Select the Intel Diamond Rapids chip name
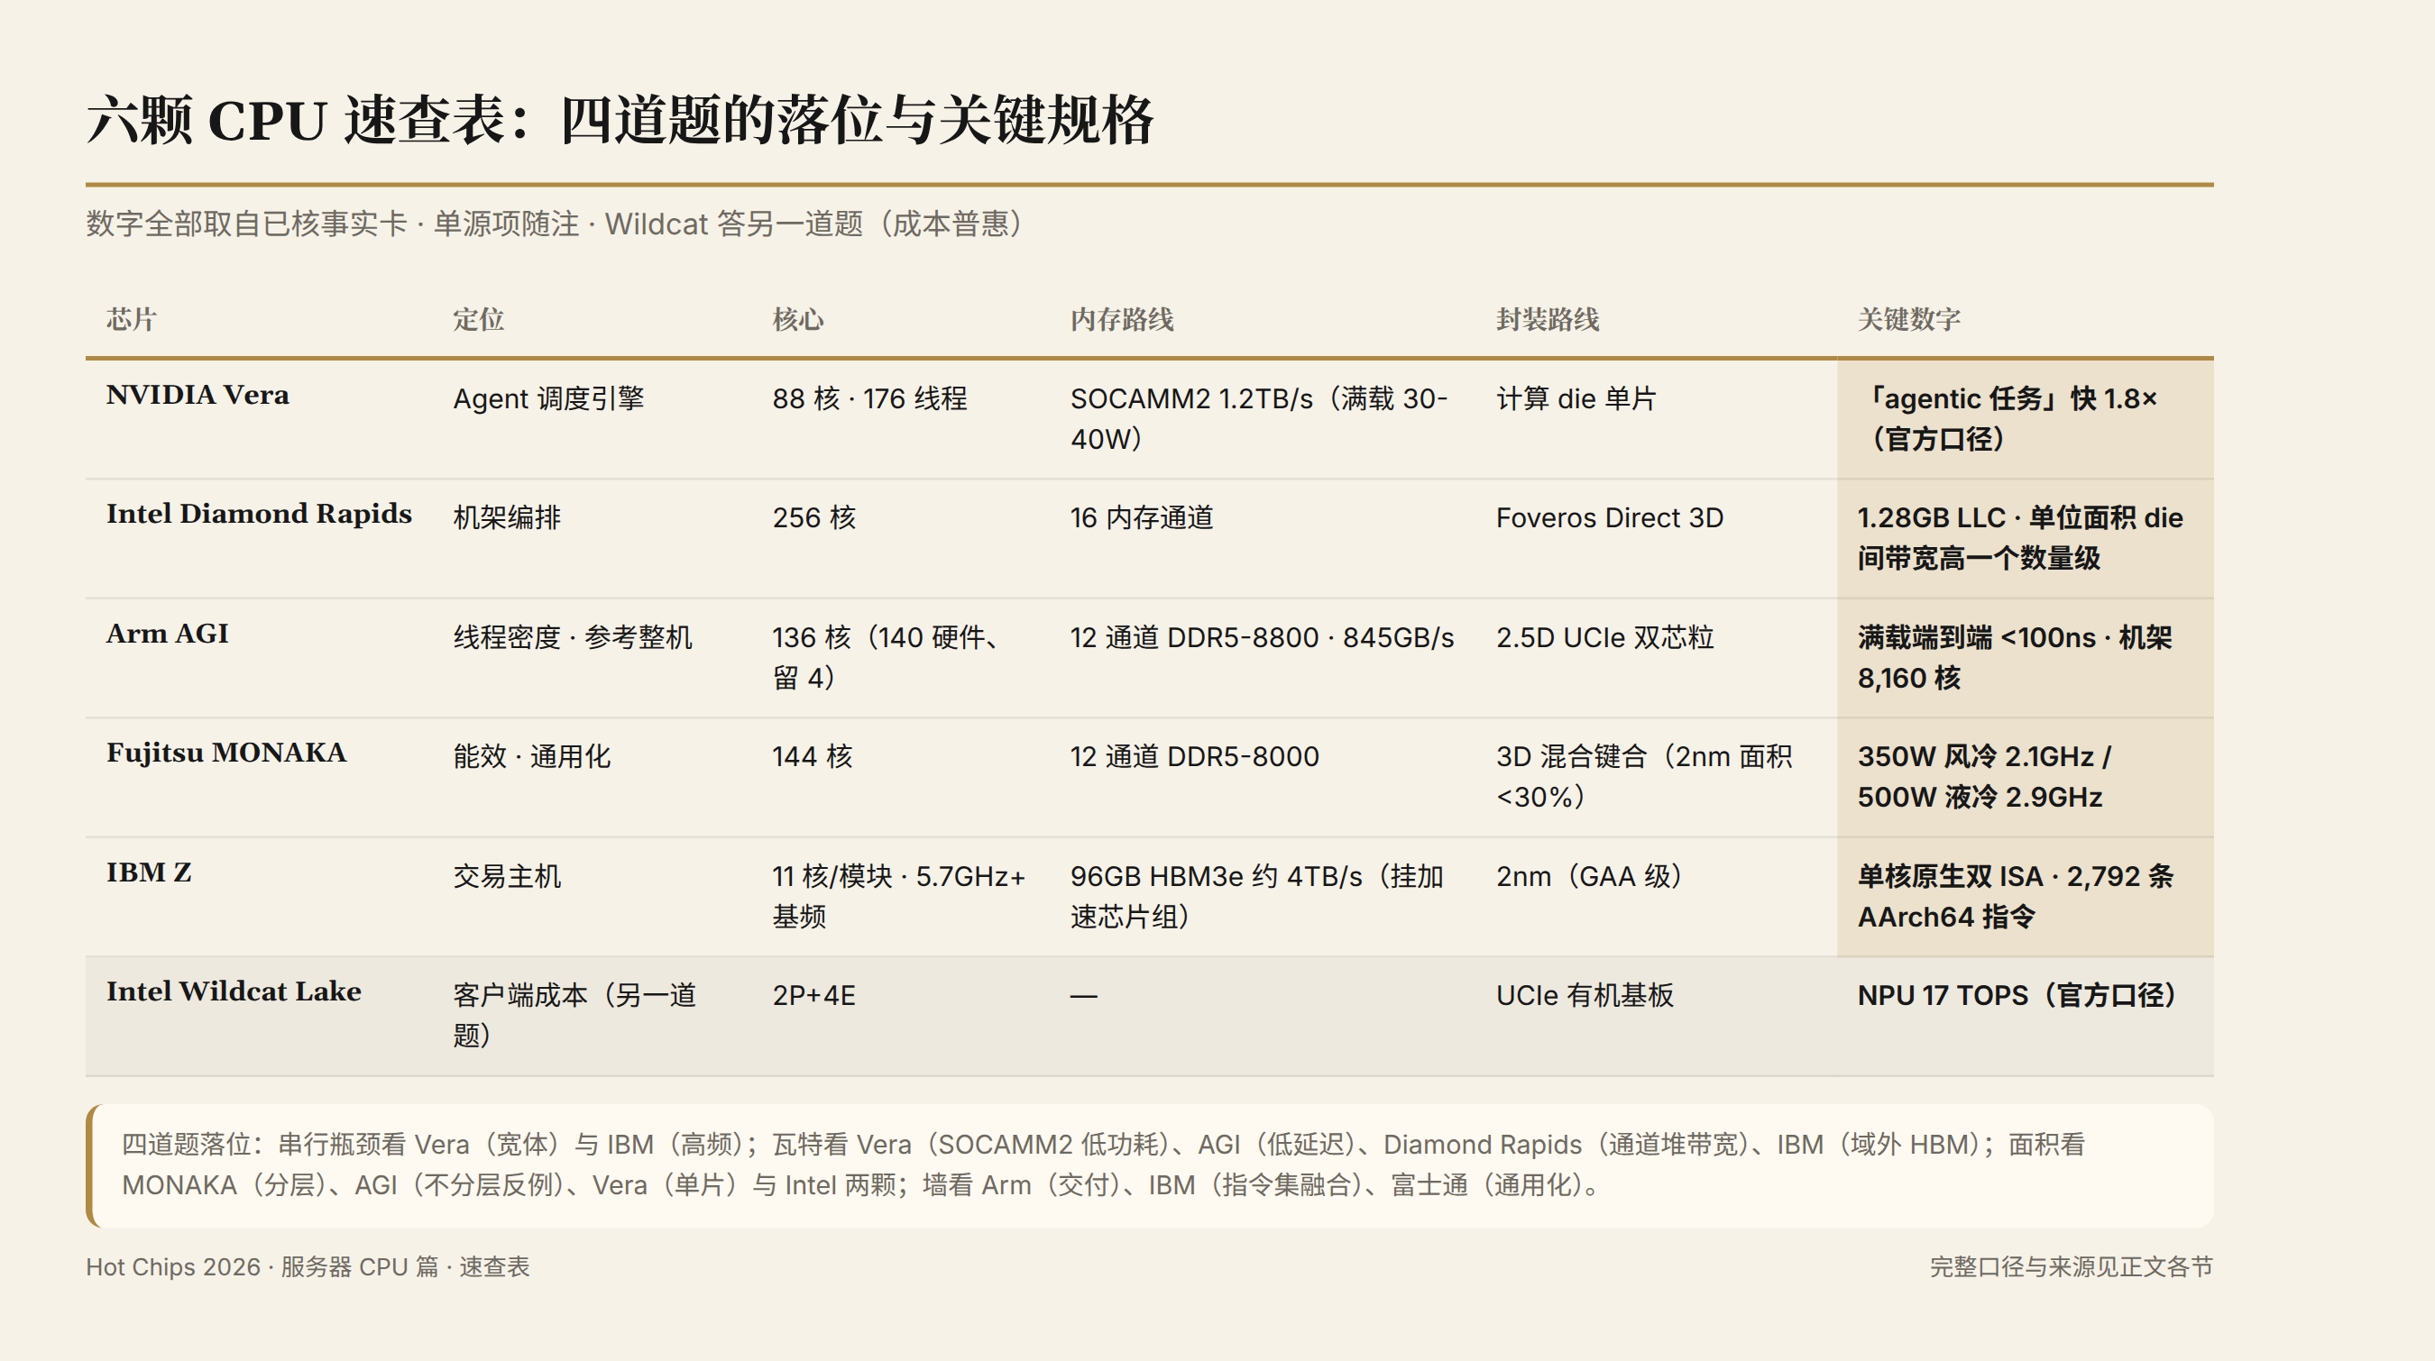 tap(259, 514)
